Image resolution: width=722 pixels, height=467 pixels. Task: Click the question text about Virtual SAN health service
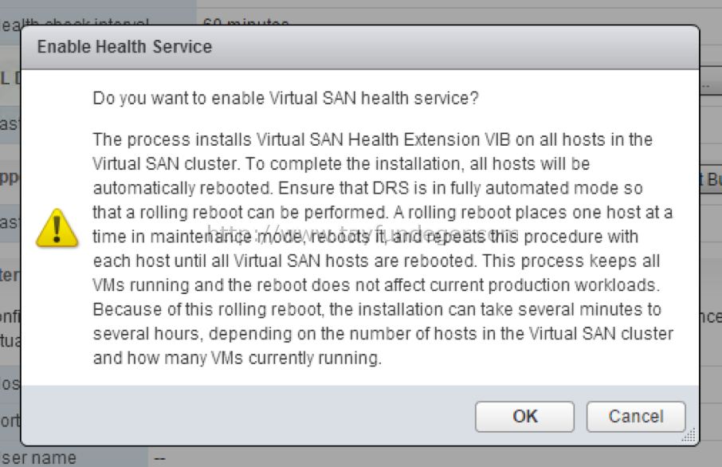point(285,98)
